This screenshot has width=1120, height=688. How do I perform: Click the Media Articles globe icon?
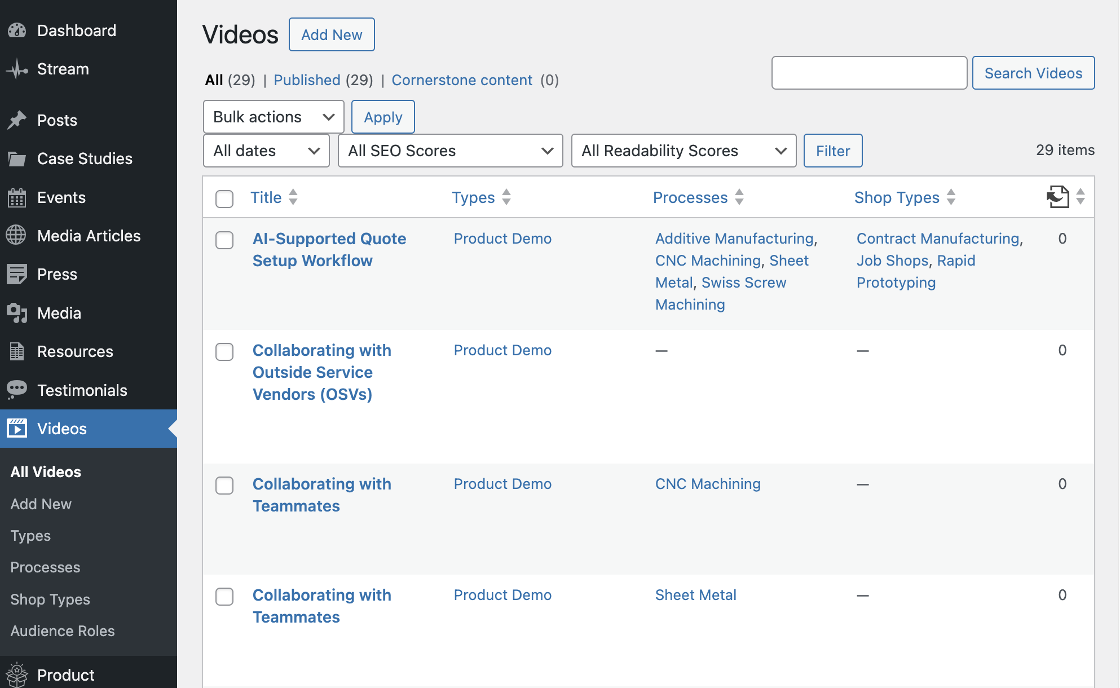[x=17, y=235]
